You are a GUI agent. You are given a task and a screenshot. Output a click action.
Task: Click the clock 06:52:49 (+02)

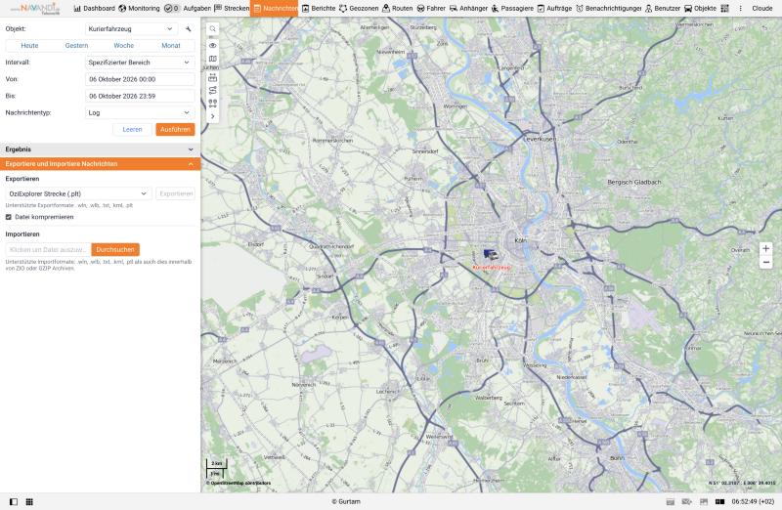[x=753, y=501]
